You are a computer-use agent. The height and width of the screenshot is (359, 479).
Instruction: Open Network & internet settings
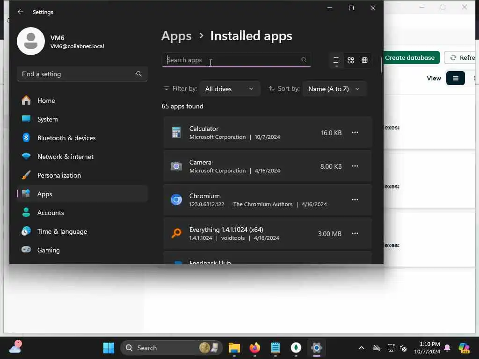[x=82, y=157]
